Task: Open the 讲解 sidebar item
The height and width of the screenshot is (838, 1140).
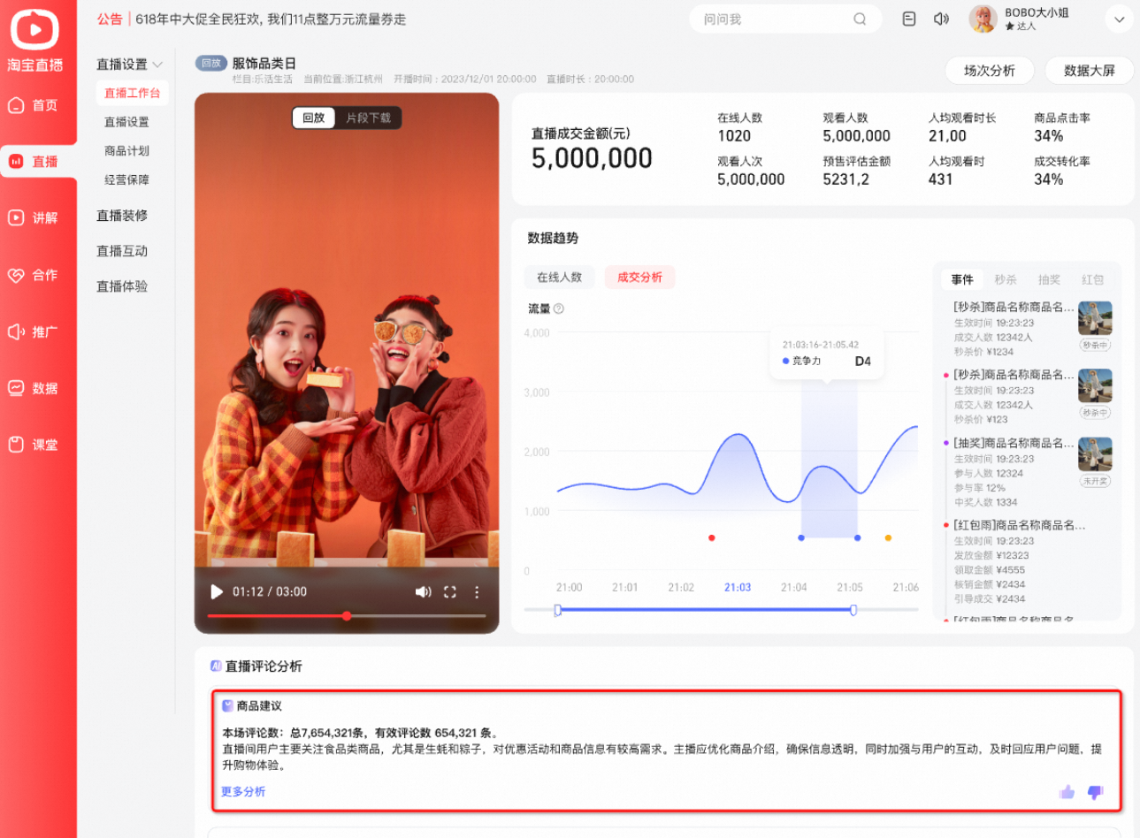Action: point(34,217)
